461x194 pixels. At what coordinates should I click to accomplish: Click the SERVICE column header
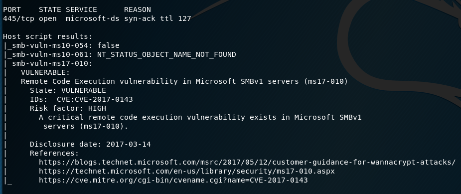tap(81, 9)
